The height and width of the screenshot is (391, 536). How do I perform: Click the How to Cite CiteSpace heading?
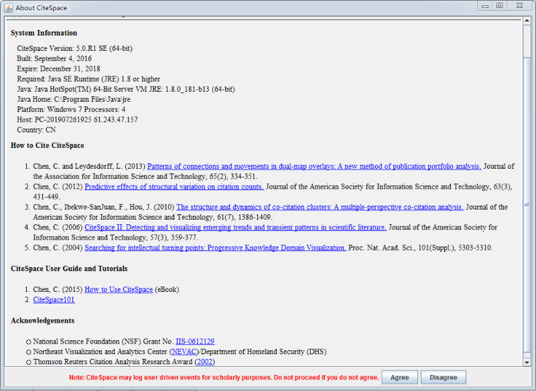pos(47,145)
